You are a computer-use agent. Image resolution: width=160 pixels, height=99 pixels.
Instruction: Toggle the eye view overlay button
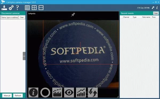coord(69,93)
